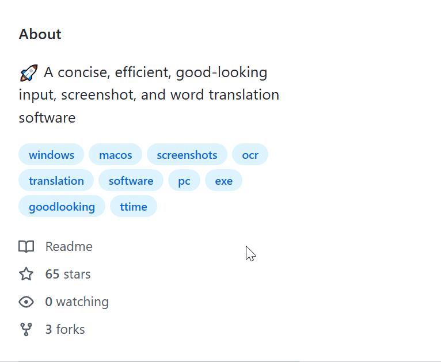Image resolution: width=441 pixels, height=362 pixels.
Task: Open the 0 watching link
Action: click(77, 302)
